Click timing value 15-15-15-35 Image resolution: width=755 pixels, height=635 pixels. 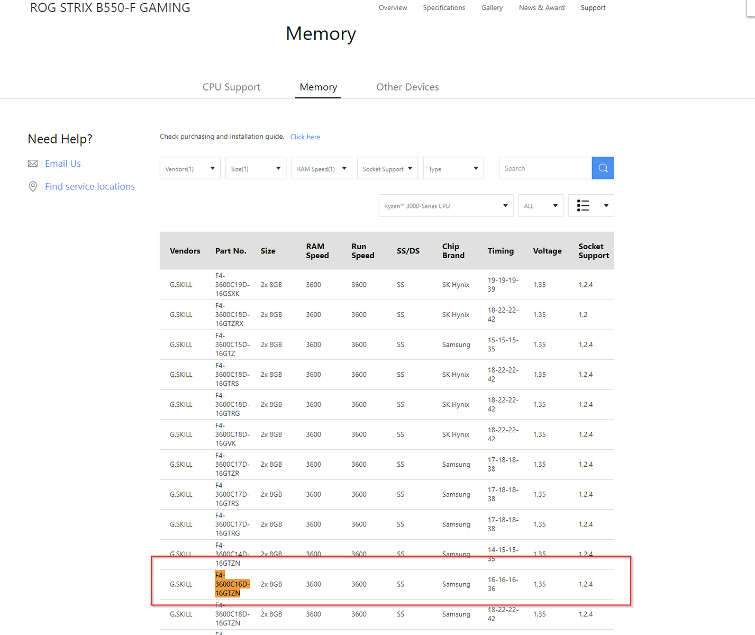pyautogui.click(x=503, y=344)
